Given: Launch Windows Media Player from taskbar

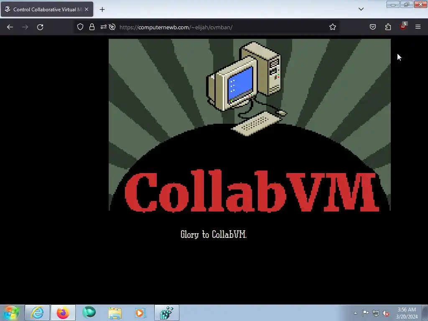Looking at the screenshot, I should click(x=140, y=313).
